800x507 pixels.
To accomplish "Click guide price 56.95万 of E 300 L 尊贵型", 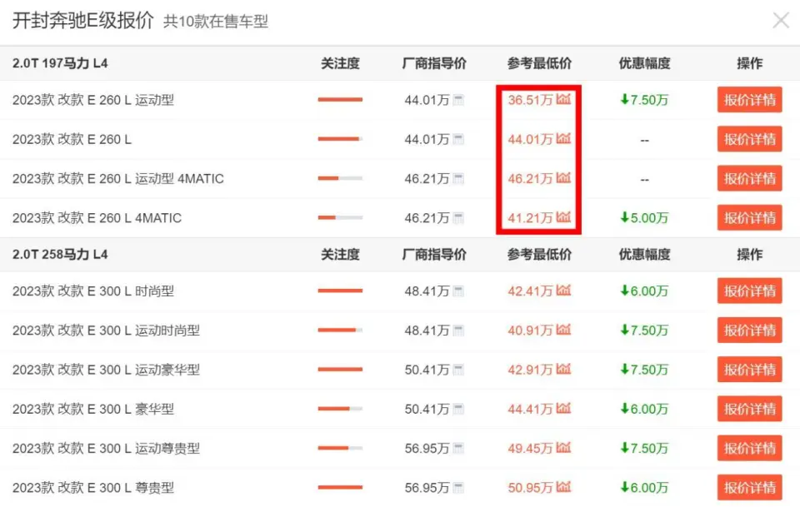I will pyautogui.click(x=427, y=488).
